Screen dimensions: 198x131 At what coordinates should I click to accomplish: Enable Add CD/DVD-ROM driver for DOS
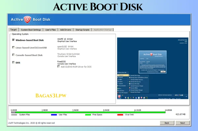58,66
